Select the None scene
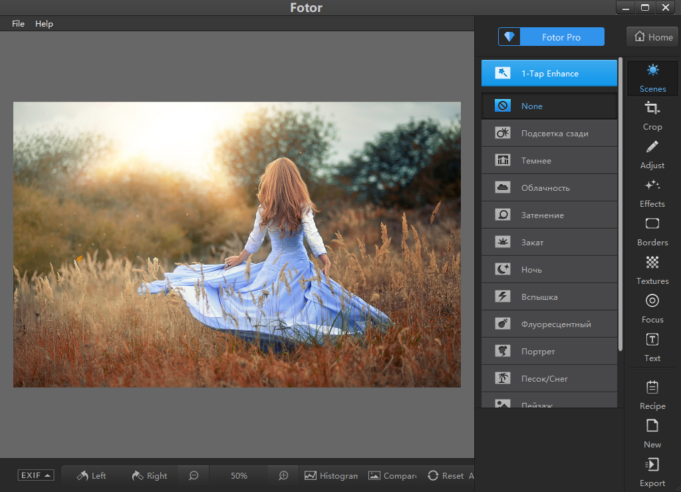681x492 pixels. (549, 106)
